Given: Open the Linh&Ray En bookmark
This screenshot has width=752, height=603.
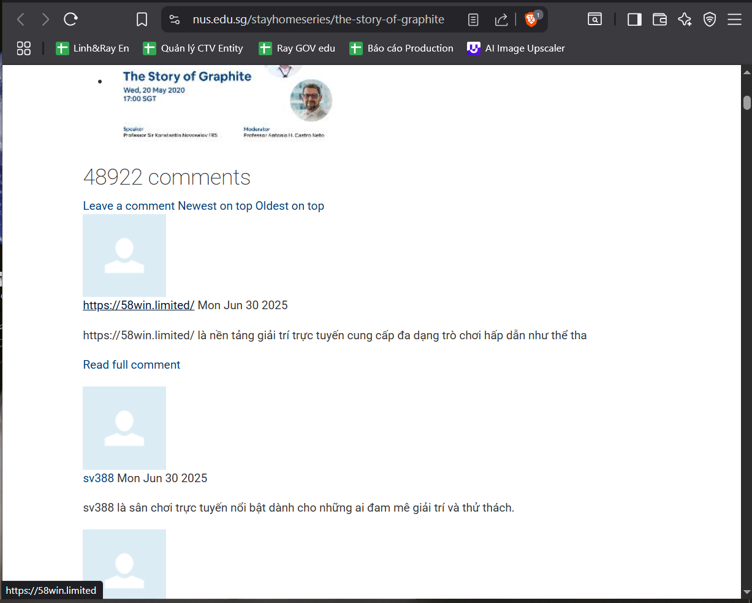Looking at the screenshot, I should (x=93, y=48).
